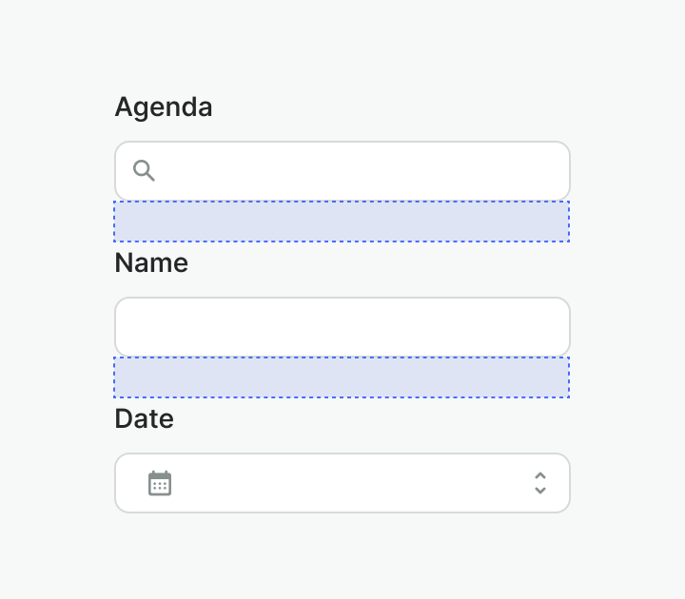This screenshot has height=599, width=685.
Task: Click the "Agenda" field label
Action: coord(164,107)
